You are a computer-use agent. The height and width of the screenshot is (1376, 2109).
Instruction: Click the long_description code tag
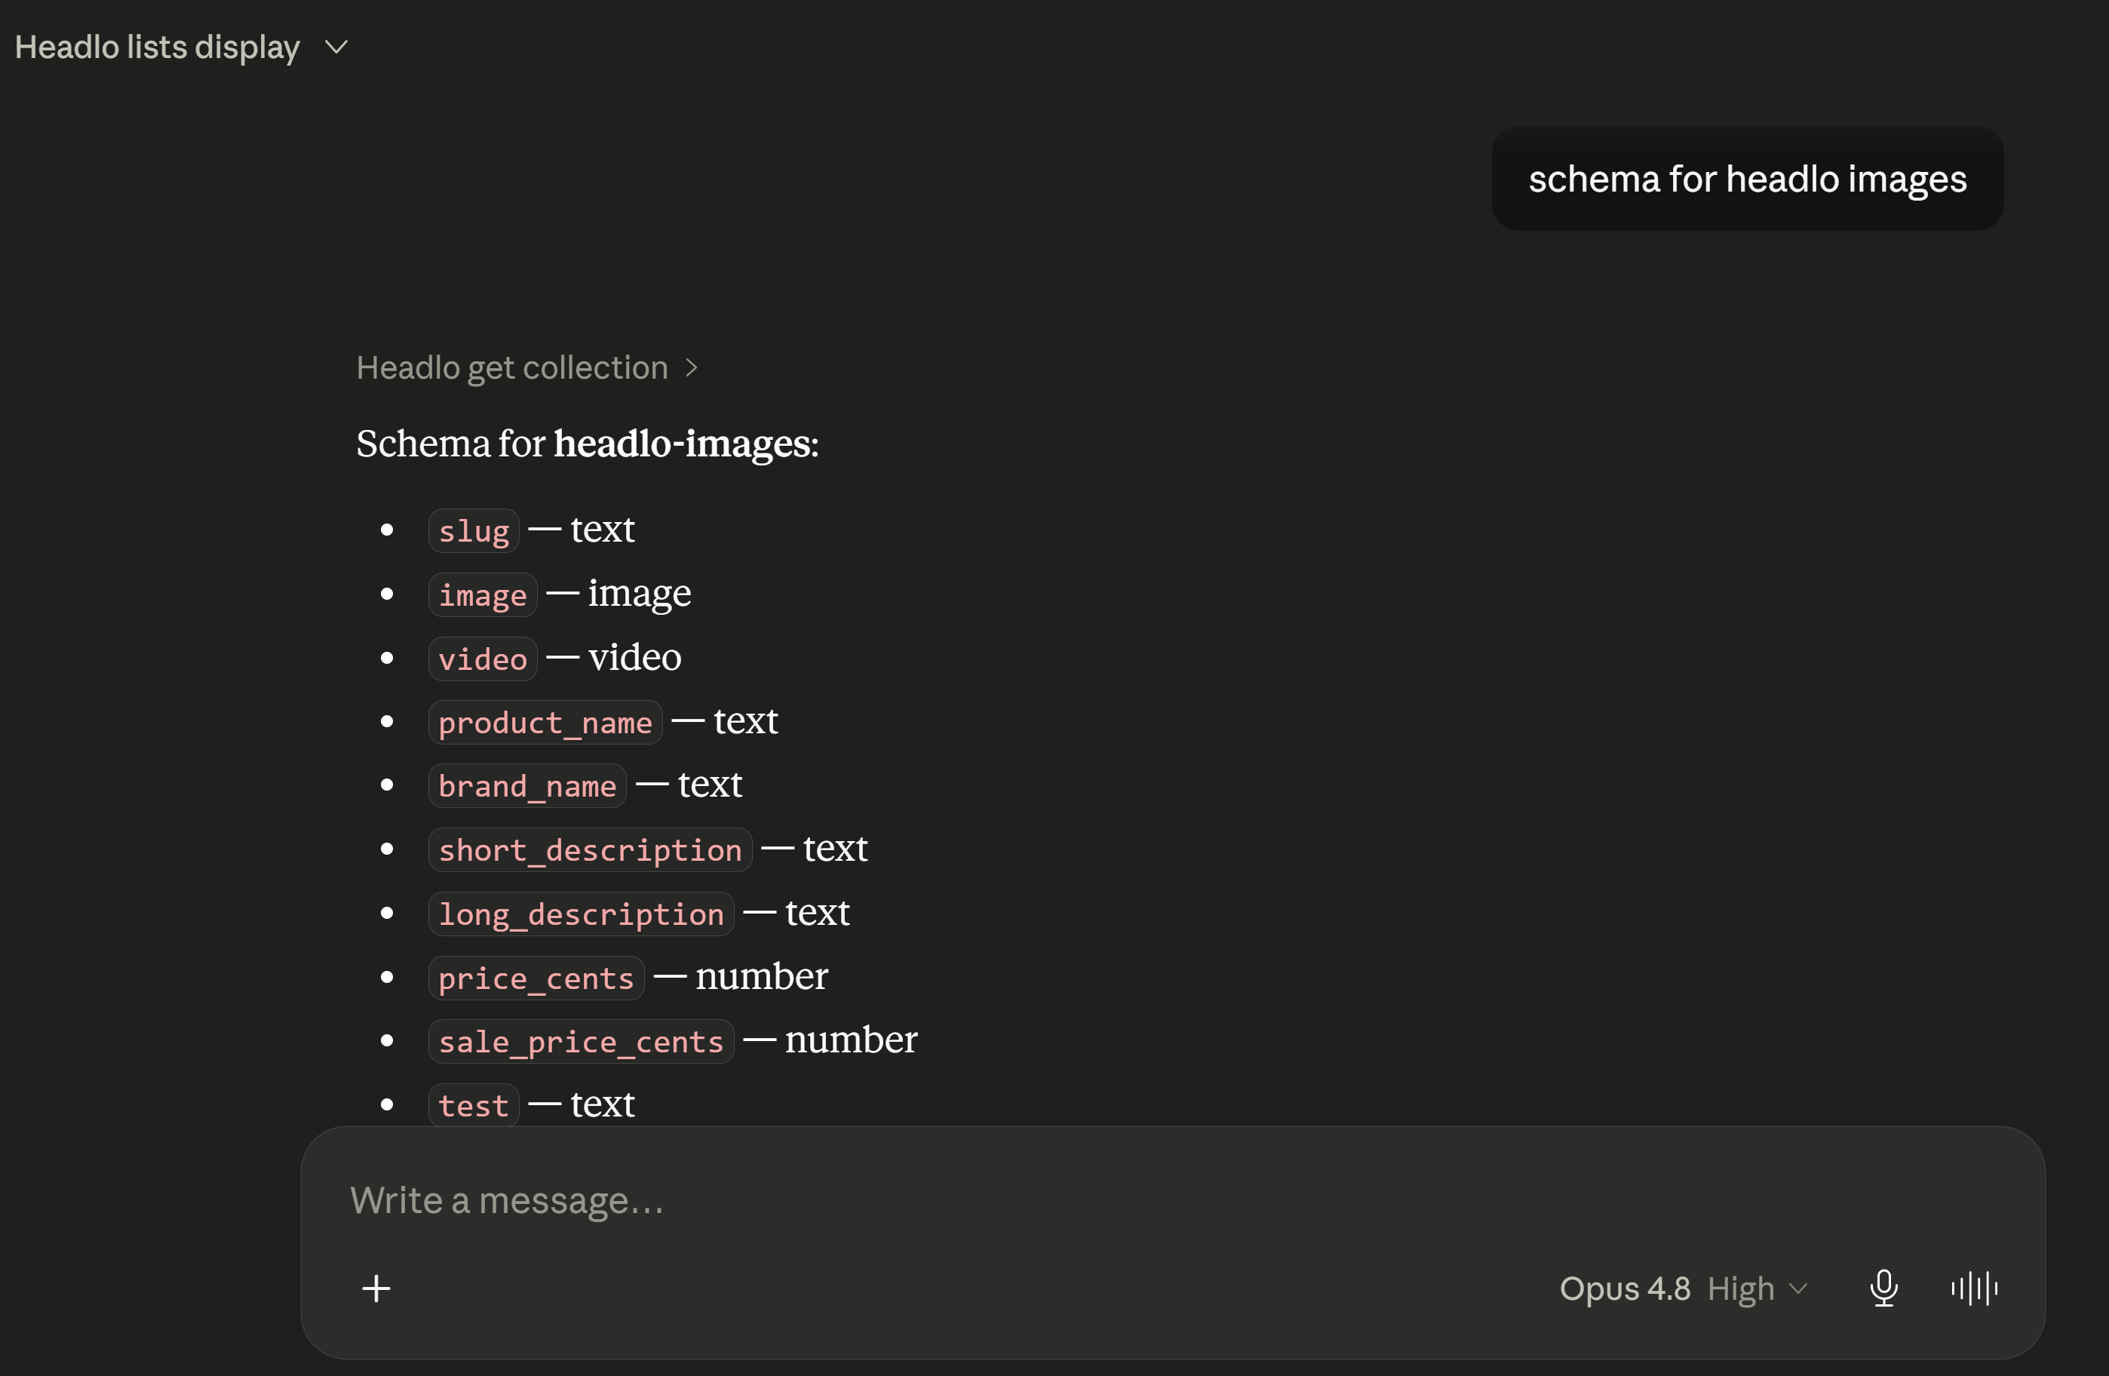click(x=582, y=914)
